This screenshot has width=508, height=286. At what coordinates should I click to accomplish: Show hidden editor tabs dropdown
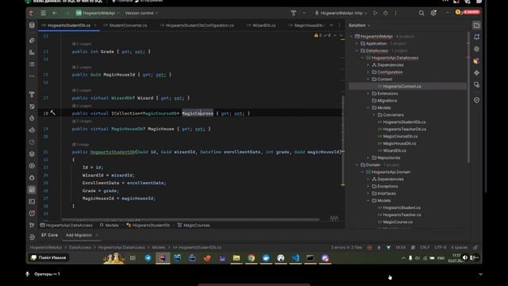pos(331,25)
